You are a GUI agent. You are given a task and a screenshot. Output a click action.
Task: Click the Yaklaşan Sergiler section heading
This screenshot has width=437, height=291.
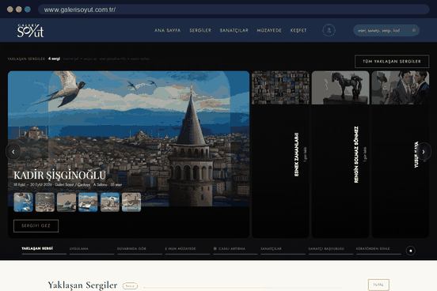(x=82, y=285)
